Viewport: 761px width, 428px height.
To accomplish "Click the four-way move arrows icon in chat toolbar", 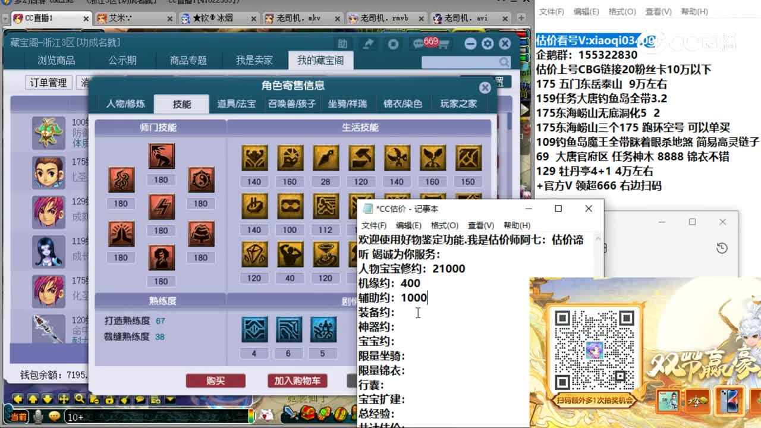I will pos(63,399).
